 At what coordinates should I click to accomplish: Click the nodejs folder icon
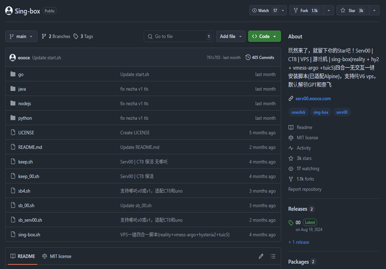pos(13,103)
